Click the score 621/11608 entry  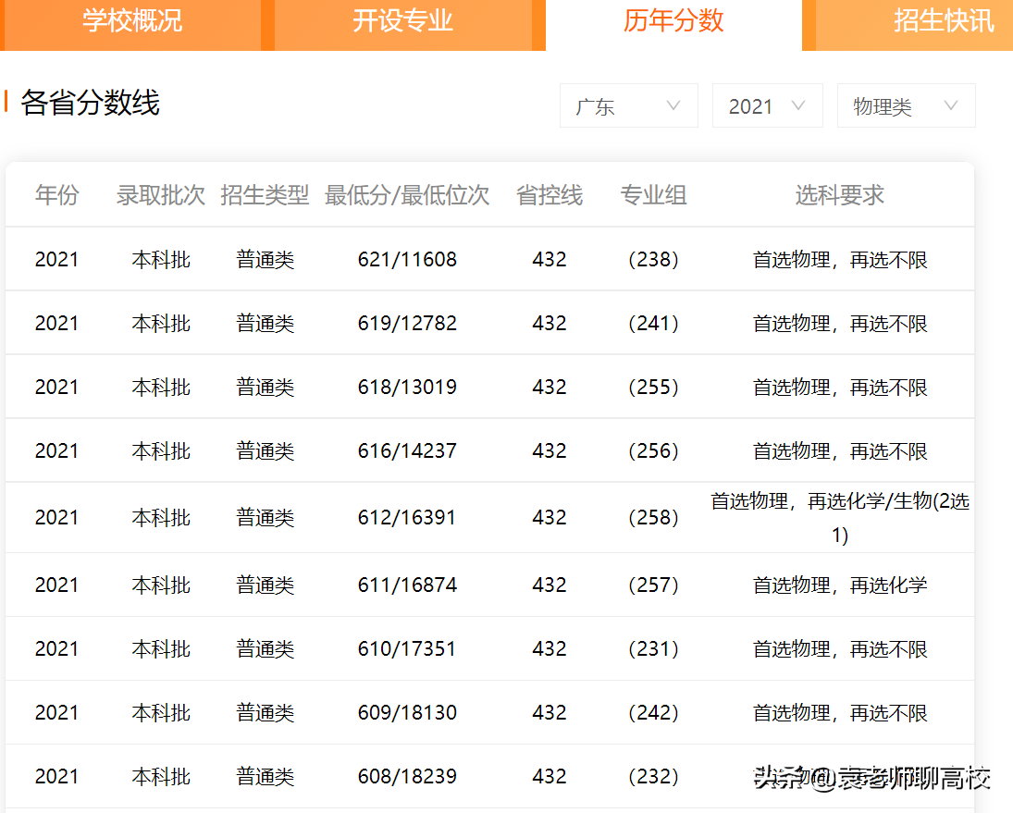tap(405, 259)
